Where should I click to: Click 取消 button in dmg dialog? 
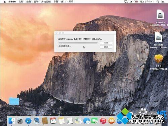click(x=106, y=43)
